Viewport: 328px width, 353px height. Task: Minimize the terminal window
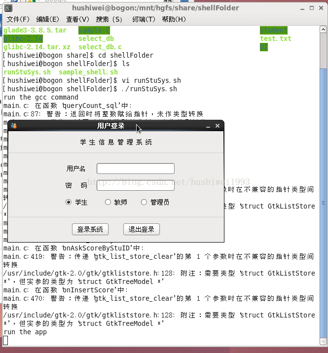(x=302, y=8)
